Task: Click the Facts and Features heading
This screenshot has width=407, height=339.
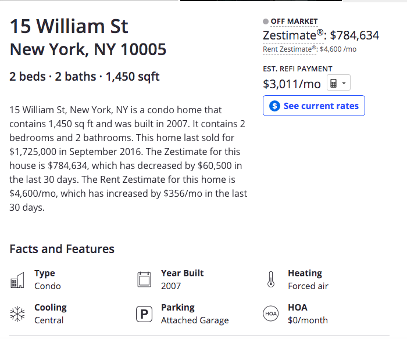Action: point(62,249)
